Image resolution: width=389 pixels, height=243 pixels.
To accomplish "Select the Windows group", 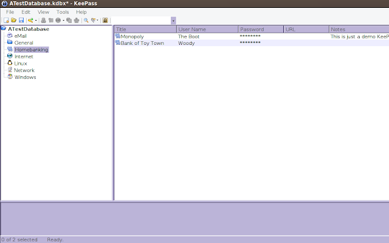I will click(25, 77).
